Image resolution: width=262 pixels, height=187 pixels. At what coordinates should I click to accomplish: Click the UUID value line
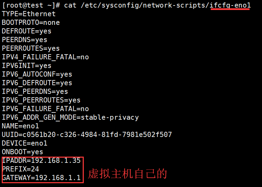pos(87,135)
